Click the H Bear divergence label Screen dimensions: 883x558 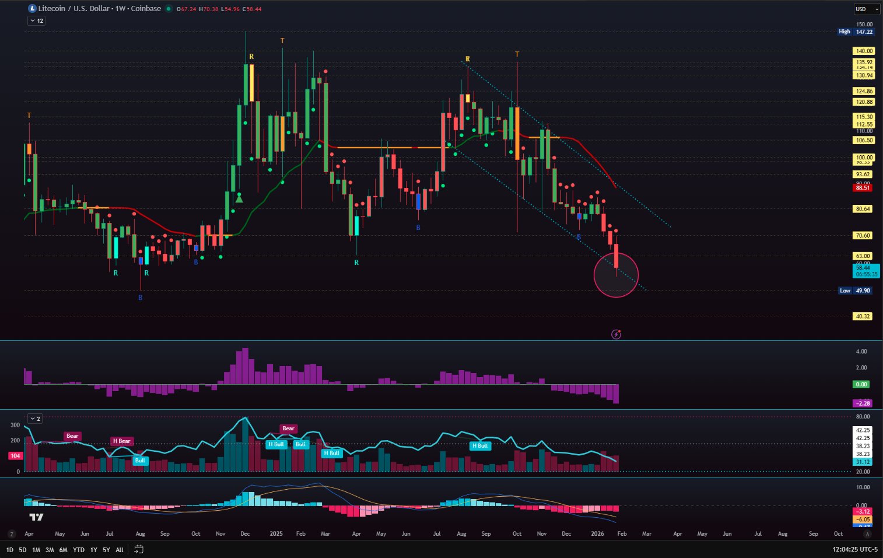(x=121, y=441)
